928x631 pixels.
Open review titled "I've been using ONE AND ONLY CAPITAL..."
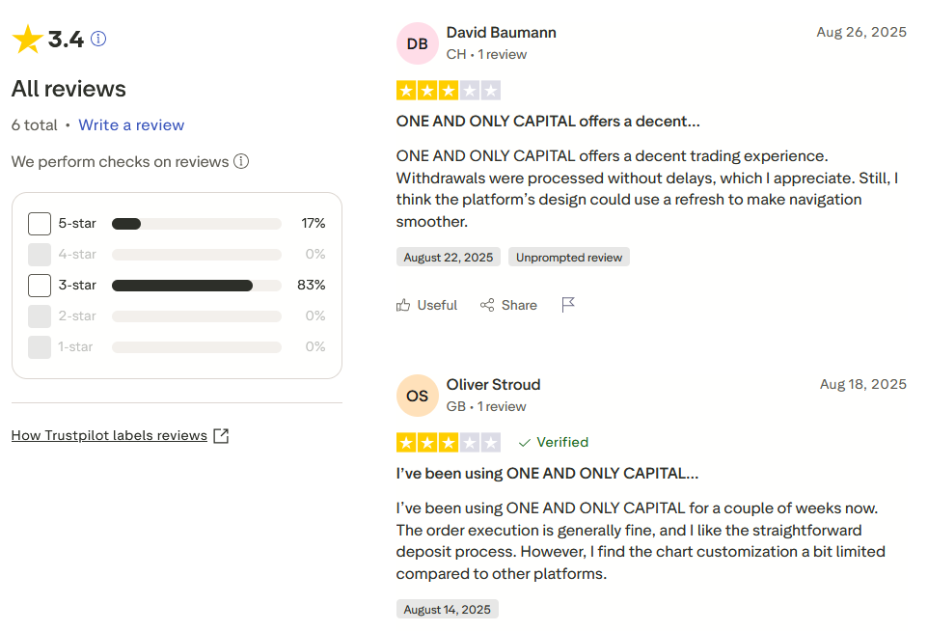tap(547, 474)
